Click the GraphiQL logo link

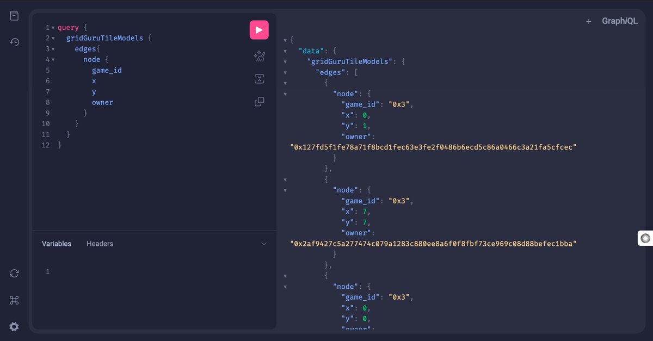(x=619, y=21)
